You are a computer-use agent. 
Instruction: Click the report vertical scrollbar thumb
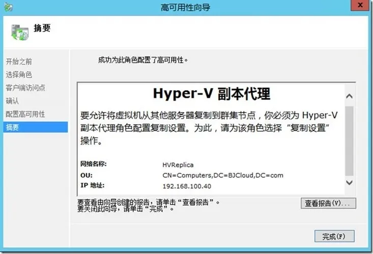[x=349, y=141]
